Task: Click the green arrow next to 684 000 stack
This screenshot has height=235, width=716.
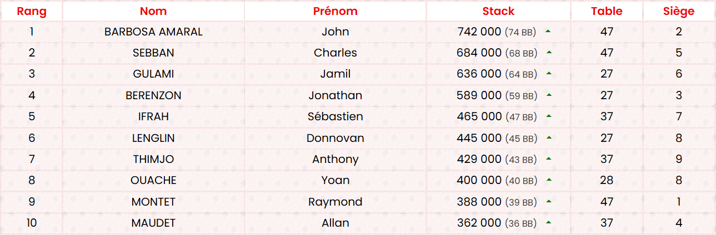Action: click(549, 53)
